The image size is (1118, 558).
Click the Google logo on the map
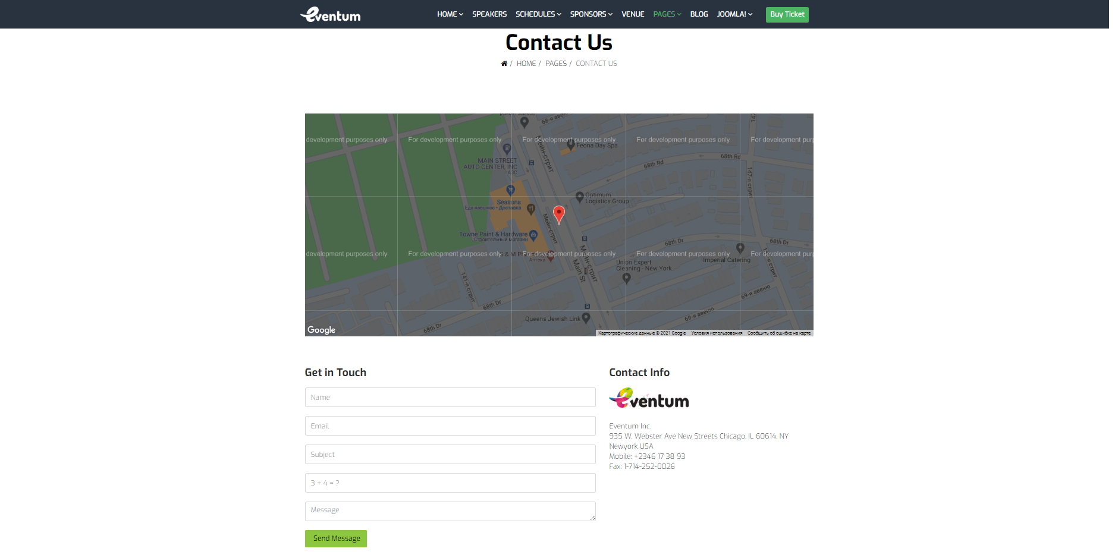pos(322,330)
